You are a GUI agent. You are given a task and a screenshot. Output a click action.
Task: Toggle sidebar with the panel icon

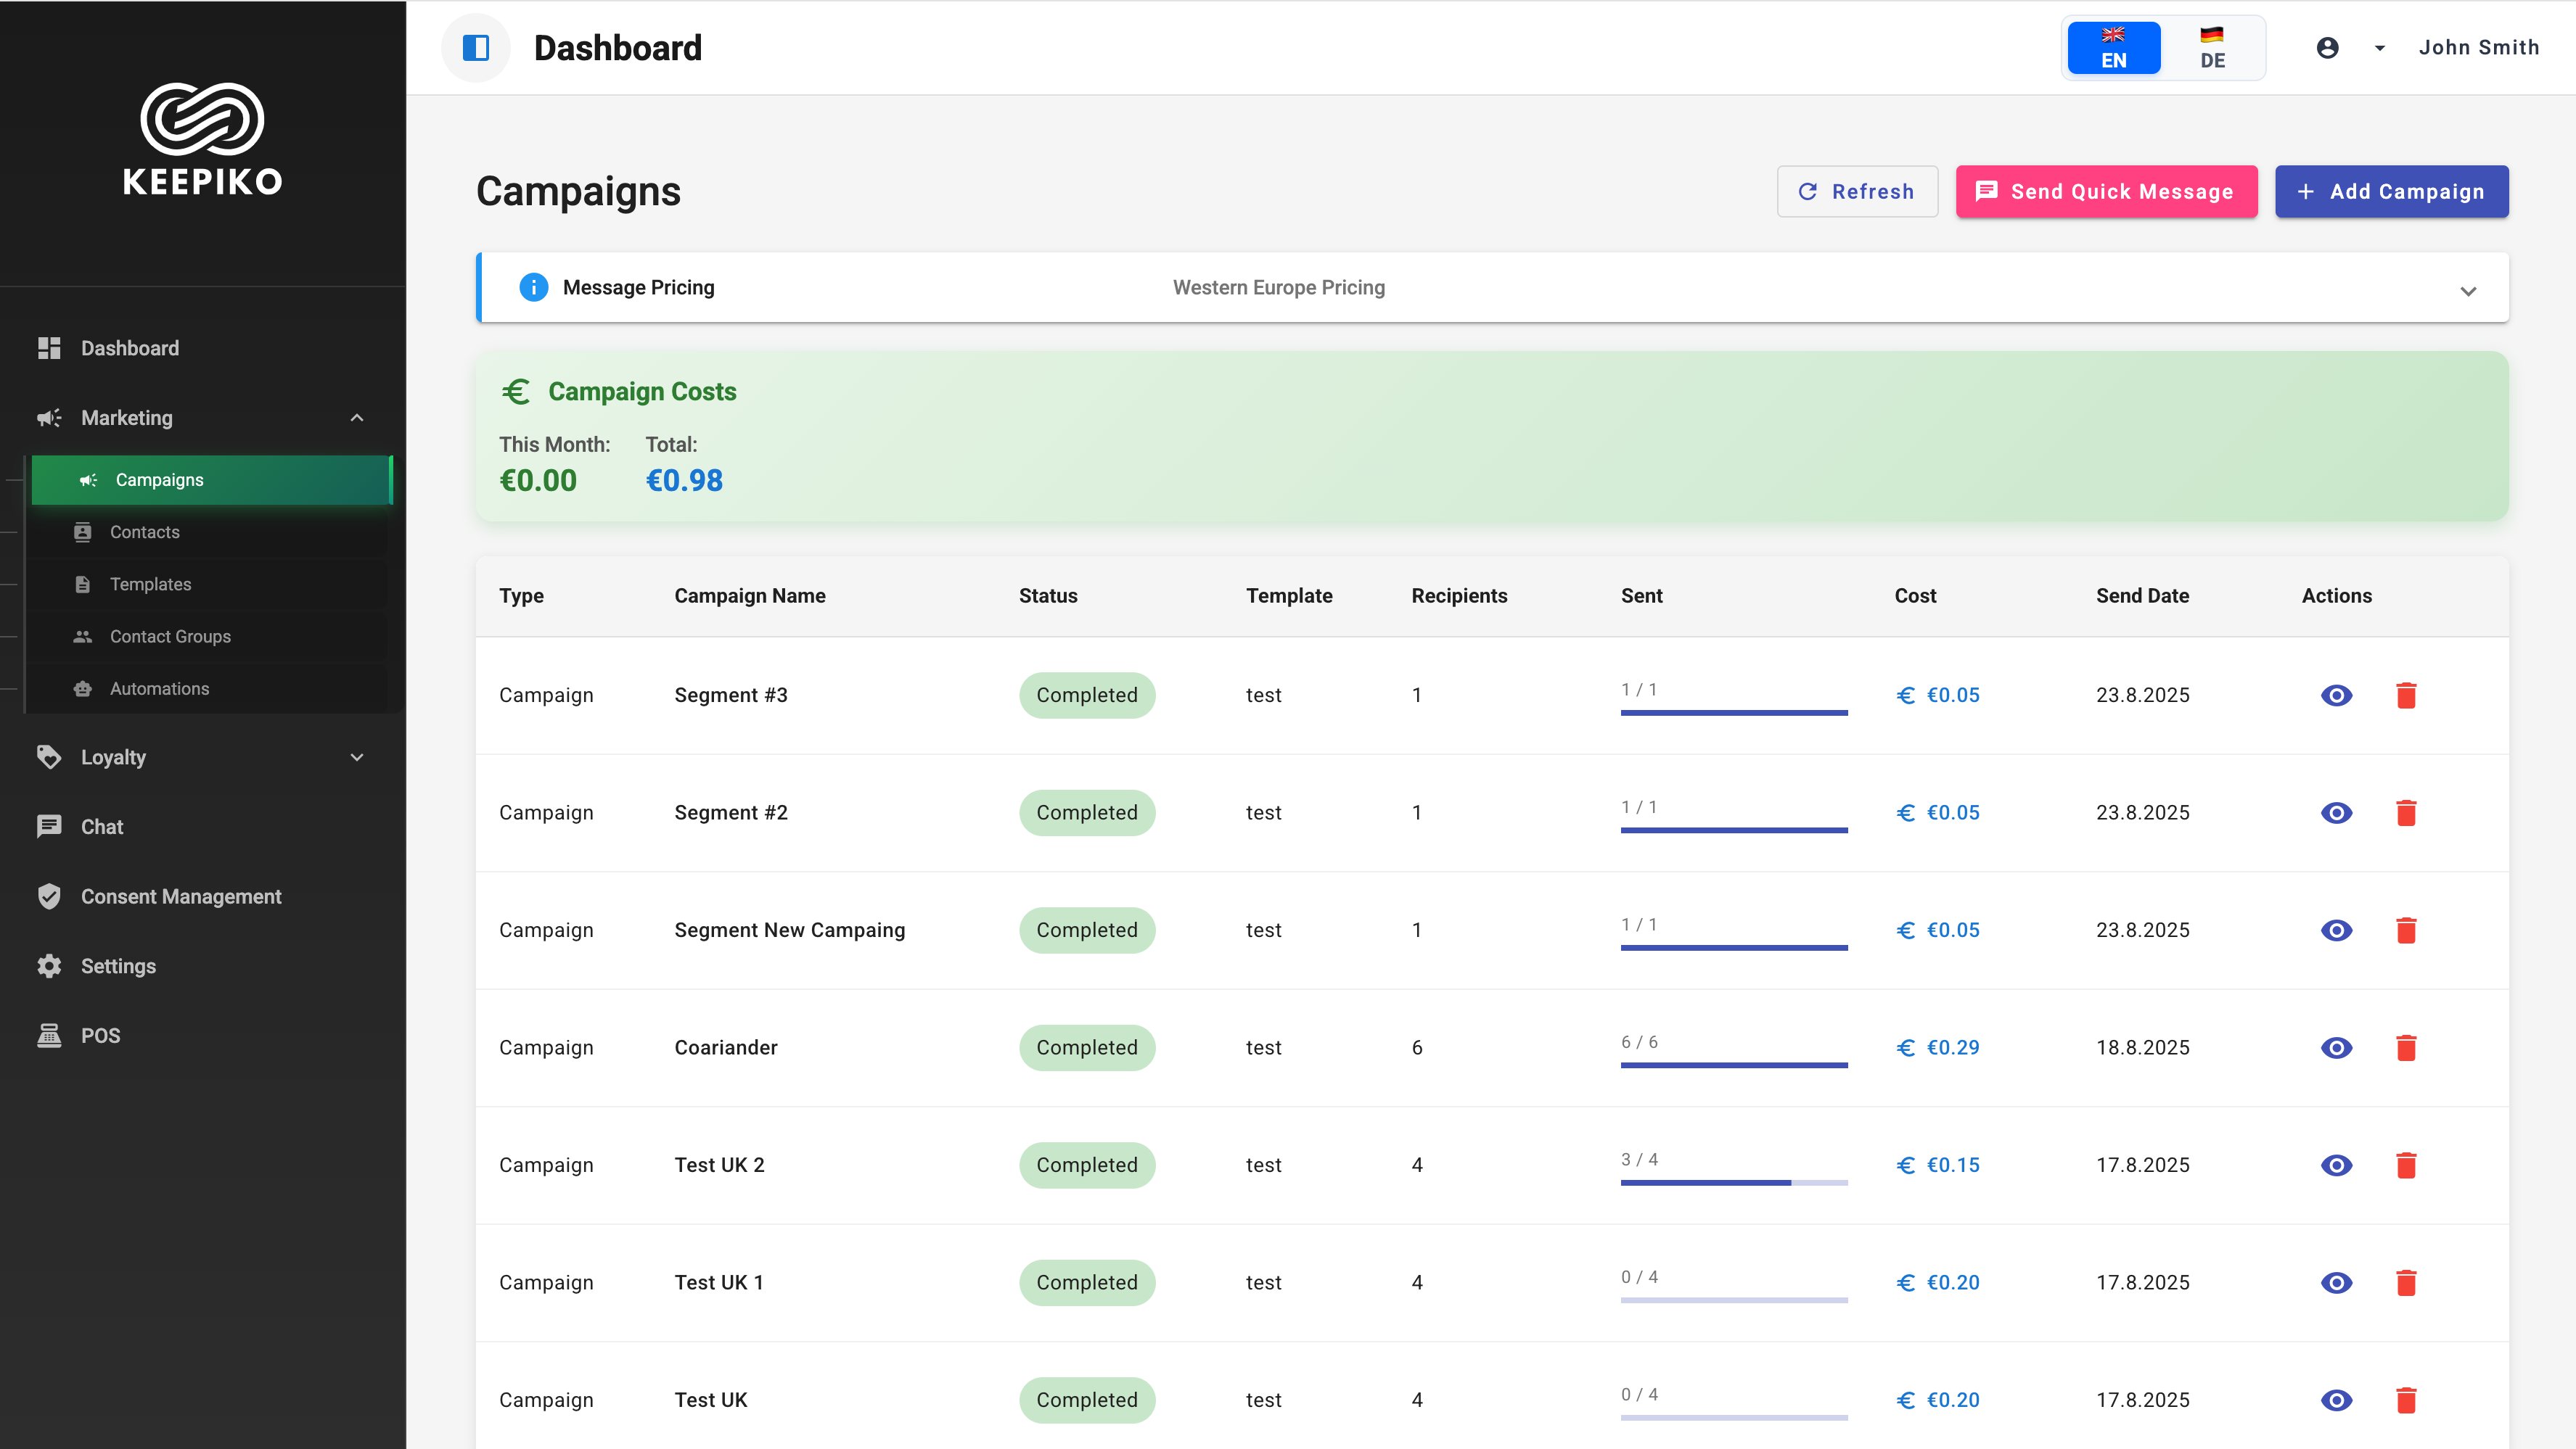pyautogui.click(x=476, y=47)
